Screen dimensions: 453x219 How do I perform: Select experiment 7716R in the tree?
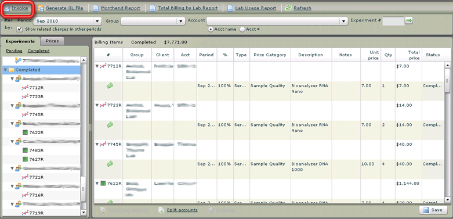[x=37, y=195]
